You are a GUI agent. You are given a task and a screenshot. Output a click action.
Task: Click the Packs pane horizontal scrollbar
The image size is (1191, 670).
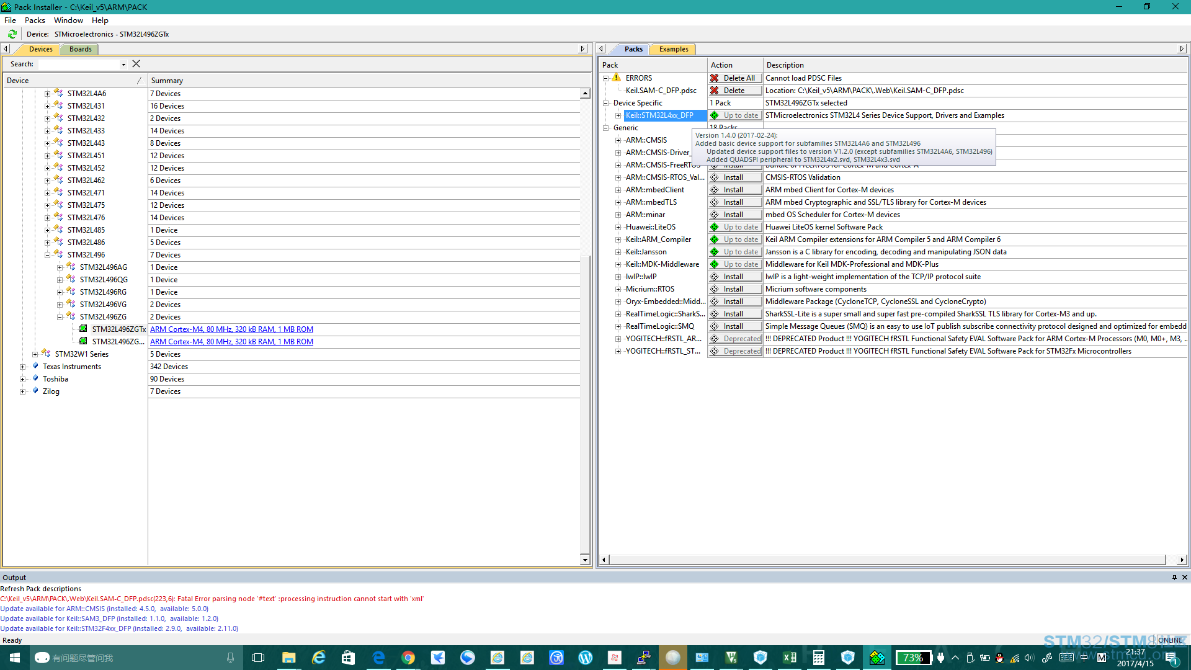(x=888, y=560)
